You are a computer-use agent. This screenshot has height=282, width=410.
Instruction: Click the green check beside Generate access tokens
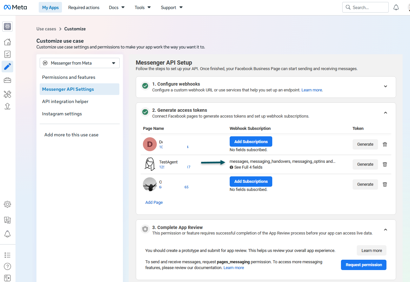145,112
